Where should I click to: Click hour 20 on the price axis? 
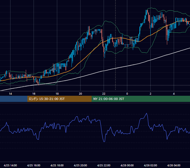[x=80, y=94]
